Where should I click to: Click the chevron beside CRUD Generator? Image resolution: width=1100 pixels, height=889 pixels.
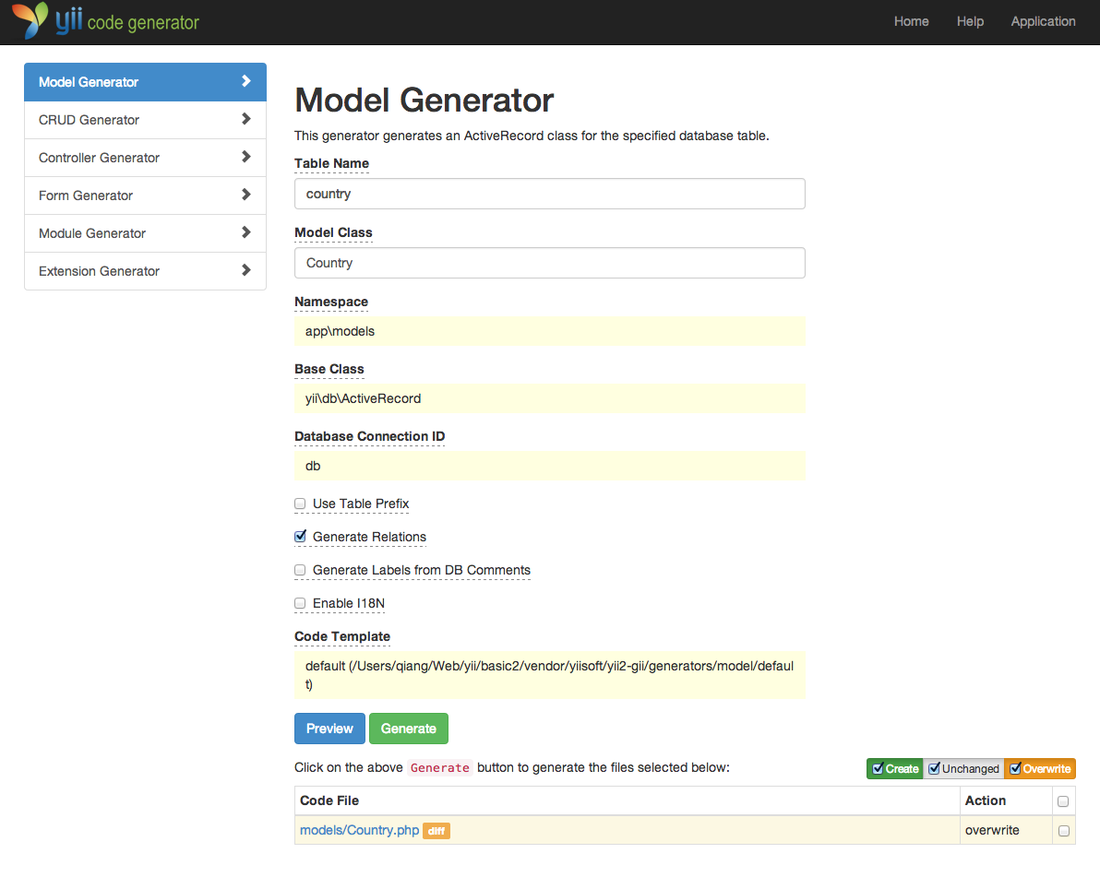[245, 119]
